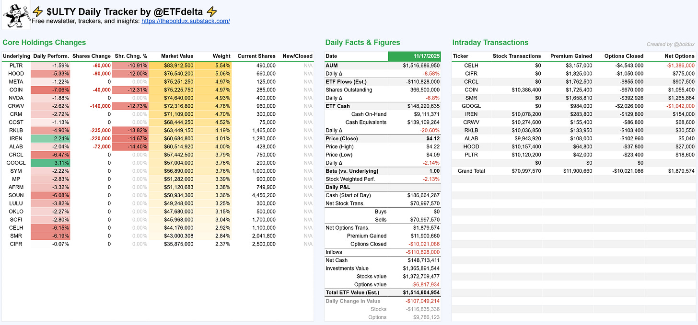Screen dimensions: 698x325
Task: Select GOOGL daily performance 3.11% cell
Action: point(51,163)
